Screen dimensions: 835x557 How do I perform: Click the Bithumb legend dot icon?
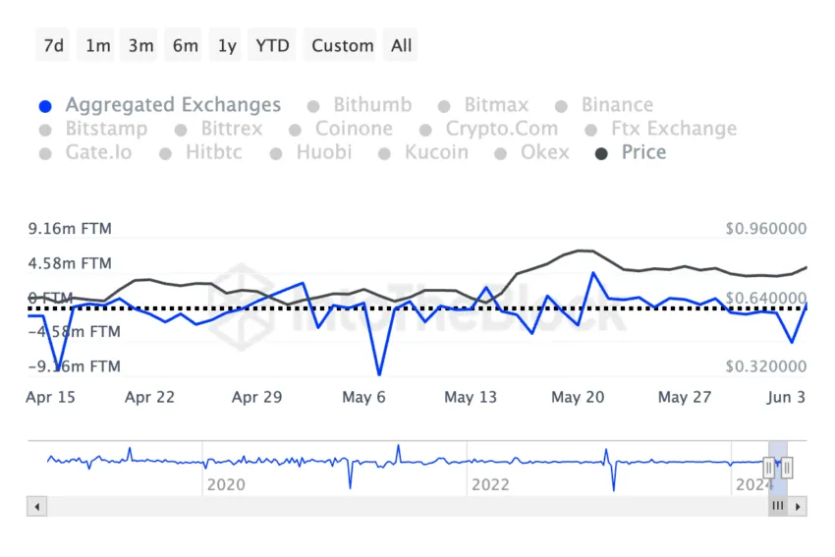(x=313, y=106)
